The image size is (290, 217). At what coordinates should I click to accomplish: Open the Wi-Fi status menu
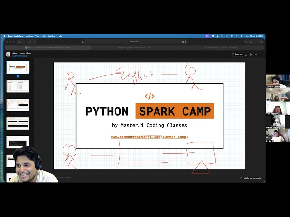232,36
